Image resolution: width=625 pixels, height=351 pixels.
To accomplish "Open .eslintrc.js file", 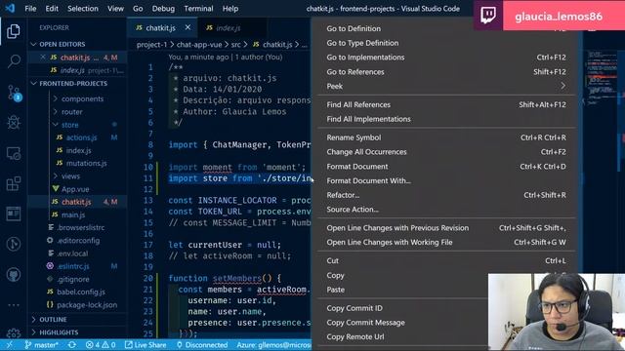I will [x=73, y=266].
